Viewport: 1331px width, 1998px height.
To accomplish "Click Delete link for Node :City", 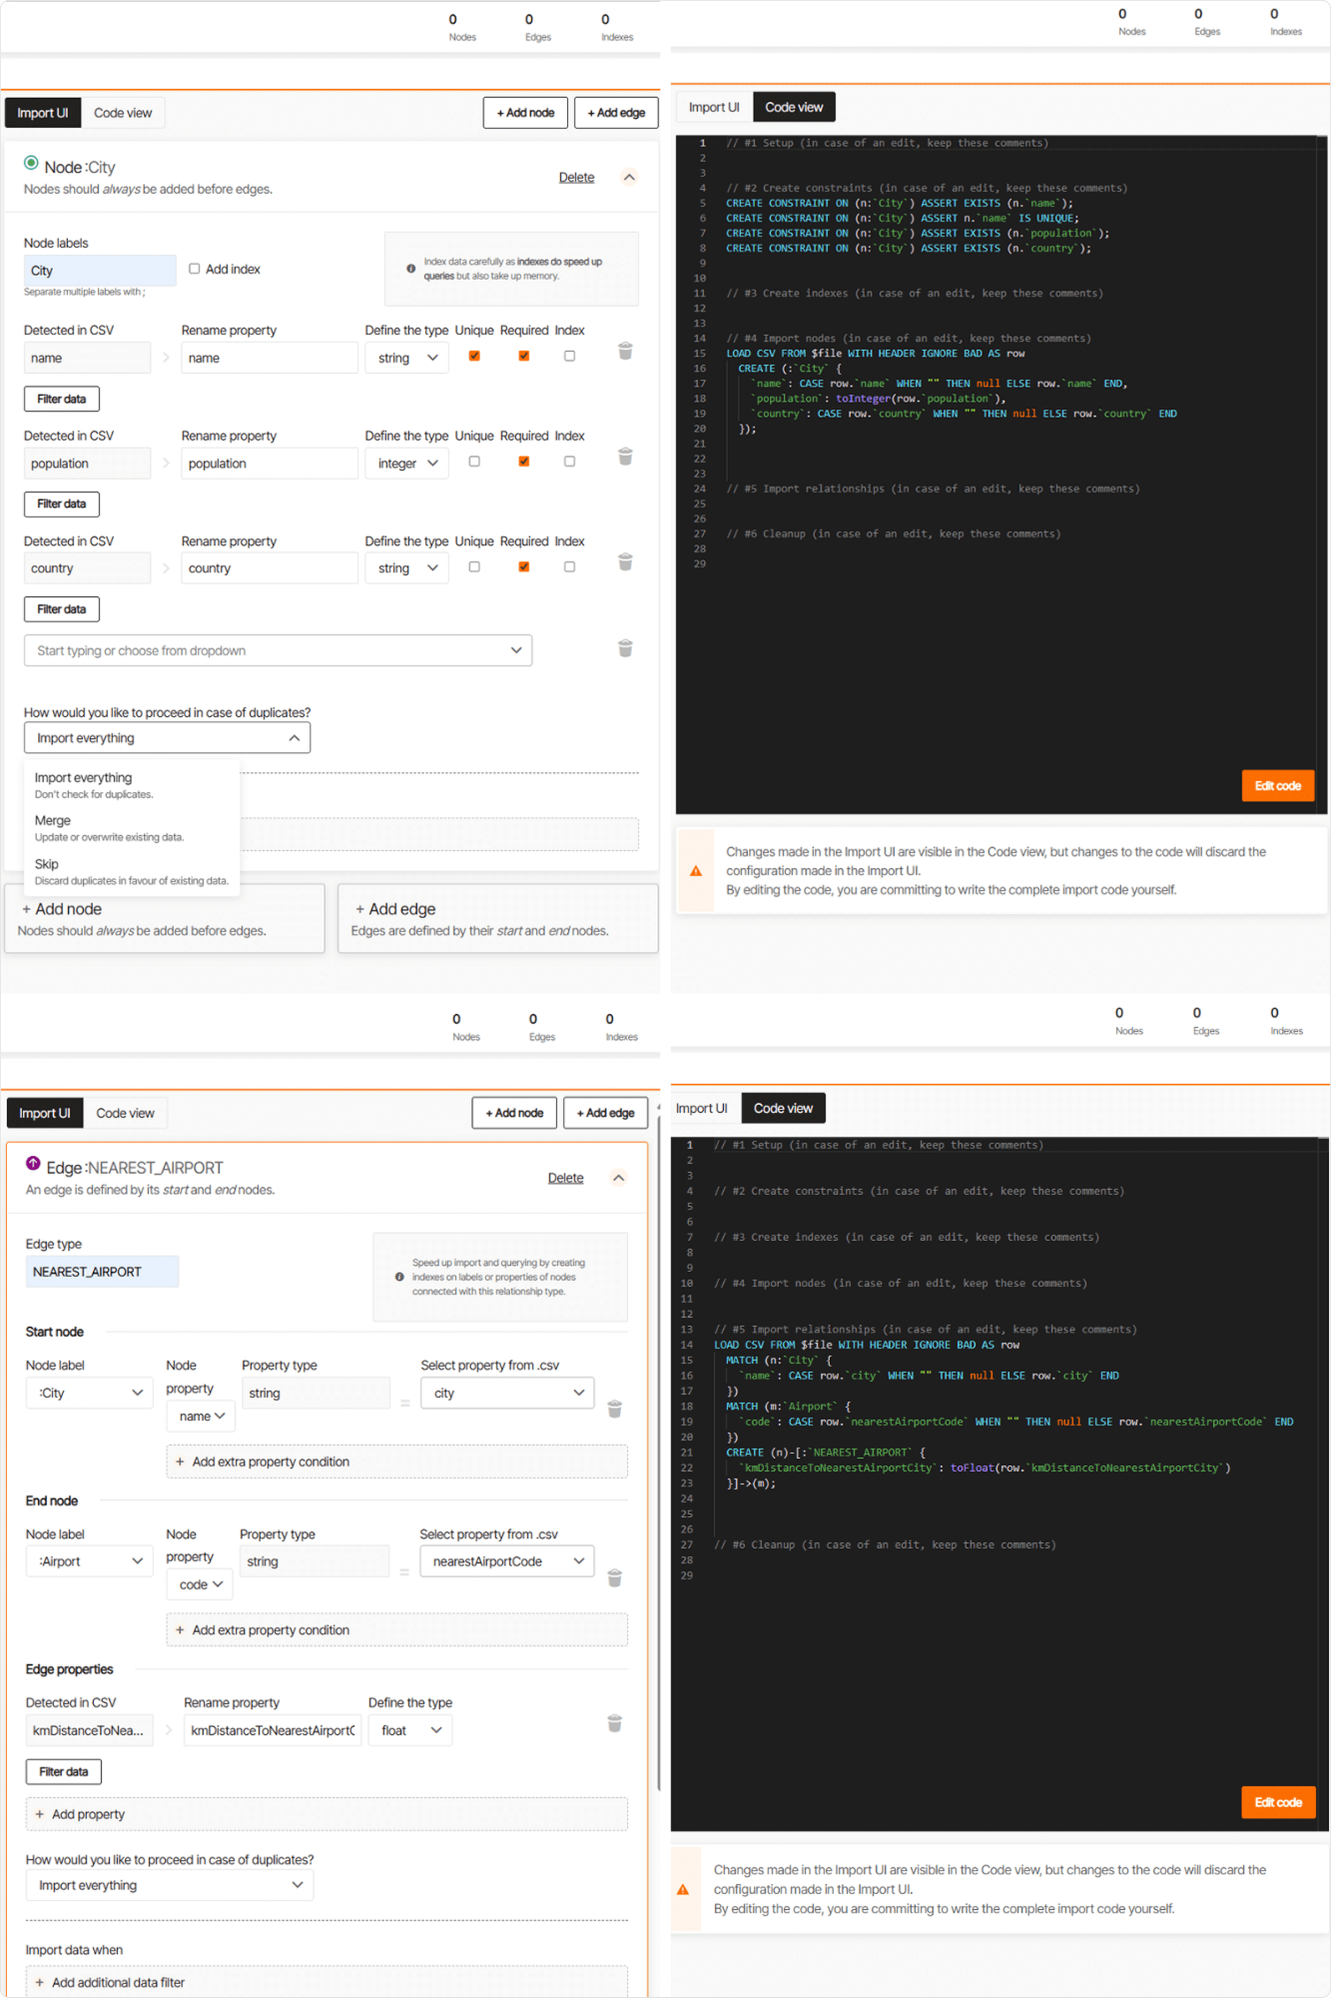I will pyautogui.click(x=576, y=178).
